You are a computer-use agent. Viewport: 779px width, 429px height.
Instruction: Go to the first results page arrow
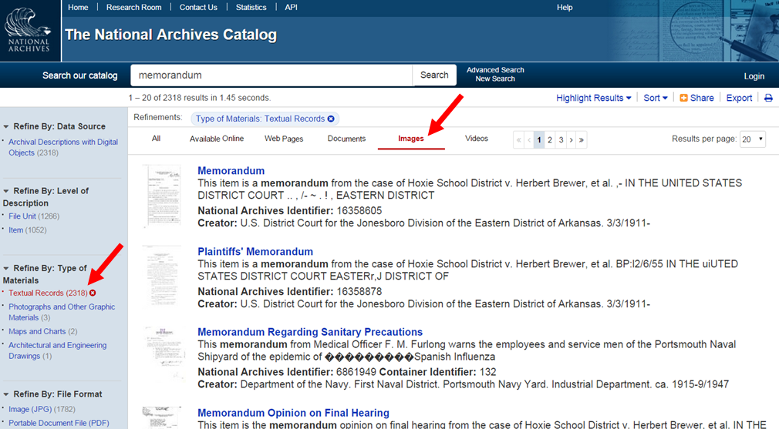pos(518,140)
